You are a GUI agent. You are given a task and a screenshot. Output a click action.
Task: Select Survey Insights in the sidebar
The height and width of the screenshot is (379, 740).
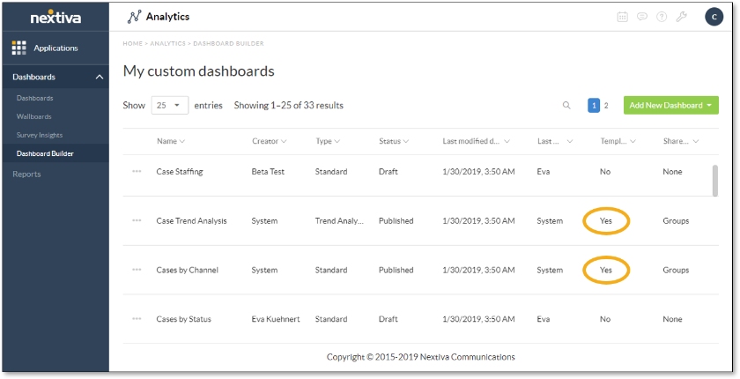click(x=40, y=135)
